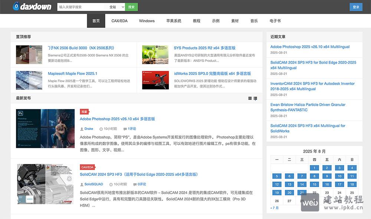
Task: Open NX 2506 Build 3000 featured thumbnail
Action: [x=29, y=55]
